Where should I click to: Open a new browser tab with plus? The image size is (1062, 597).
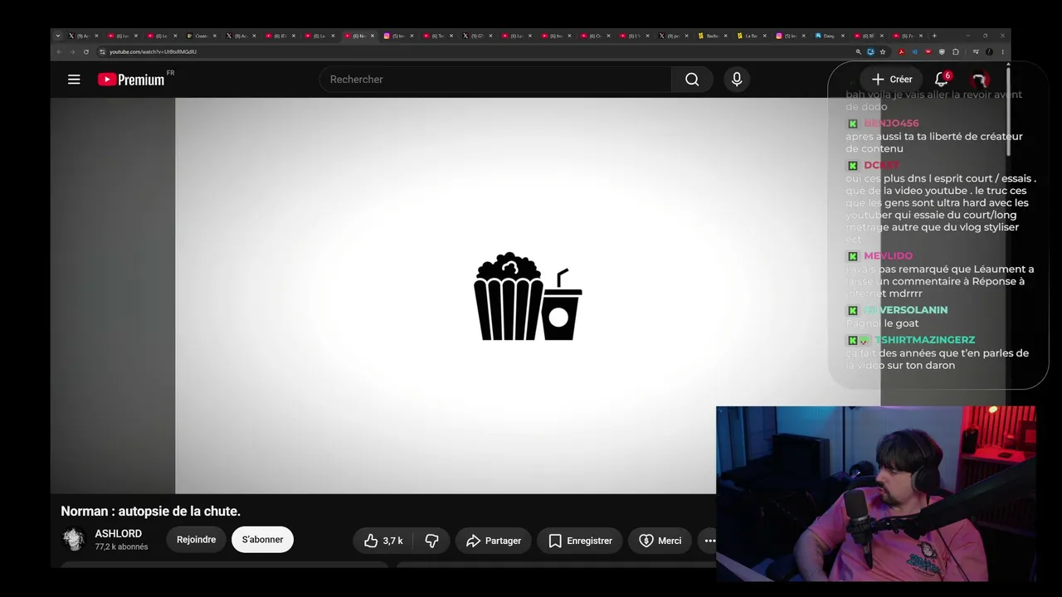pyautogui.click(x=934, y=36)
